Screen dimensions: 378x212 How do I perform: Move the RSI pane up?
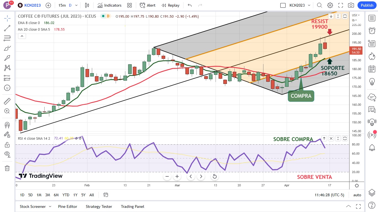[x=324, y=138]
